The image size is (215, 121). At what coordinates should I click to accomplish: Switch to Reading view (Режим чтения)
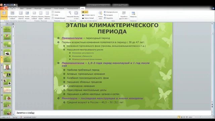27,15
